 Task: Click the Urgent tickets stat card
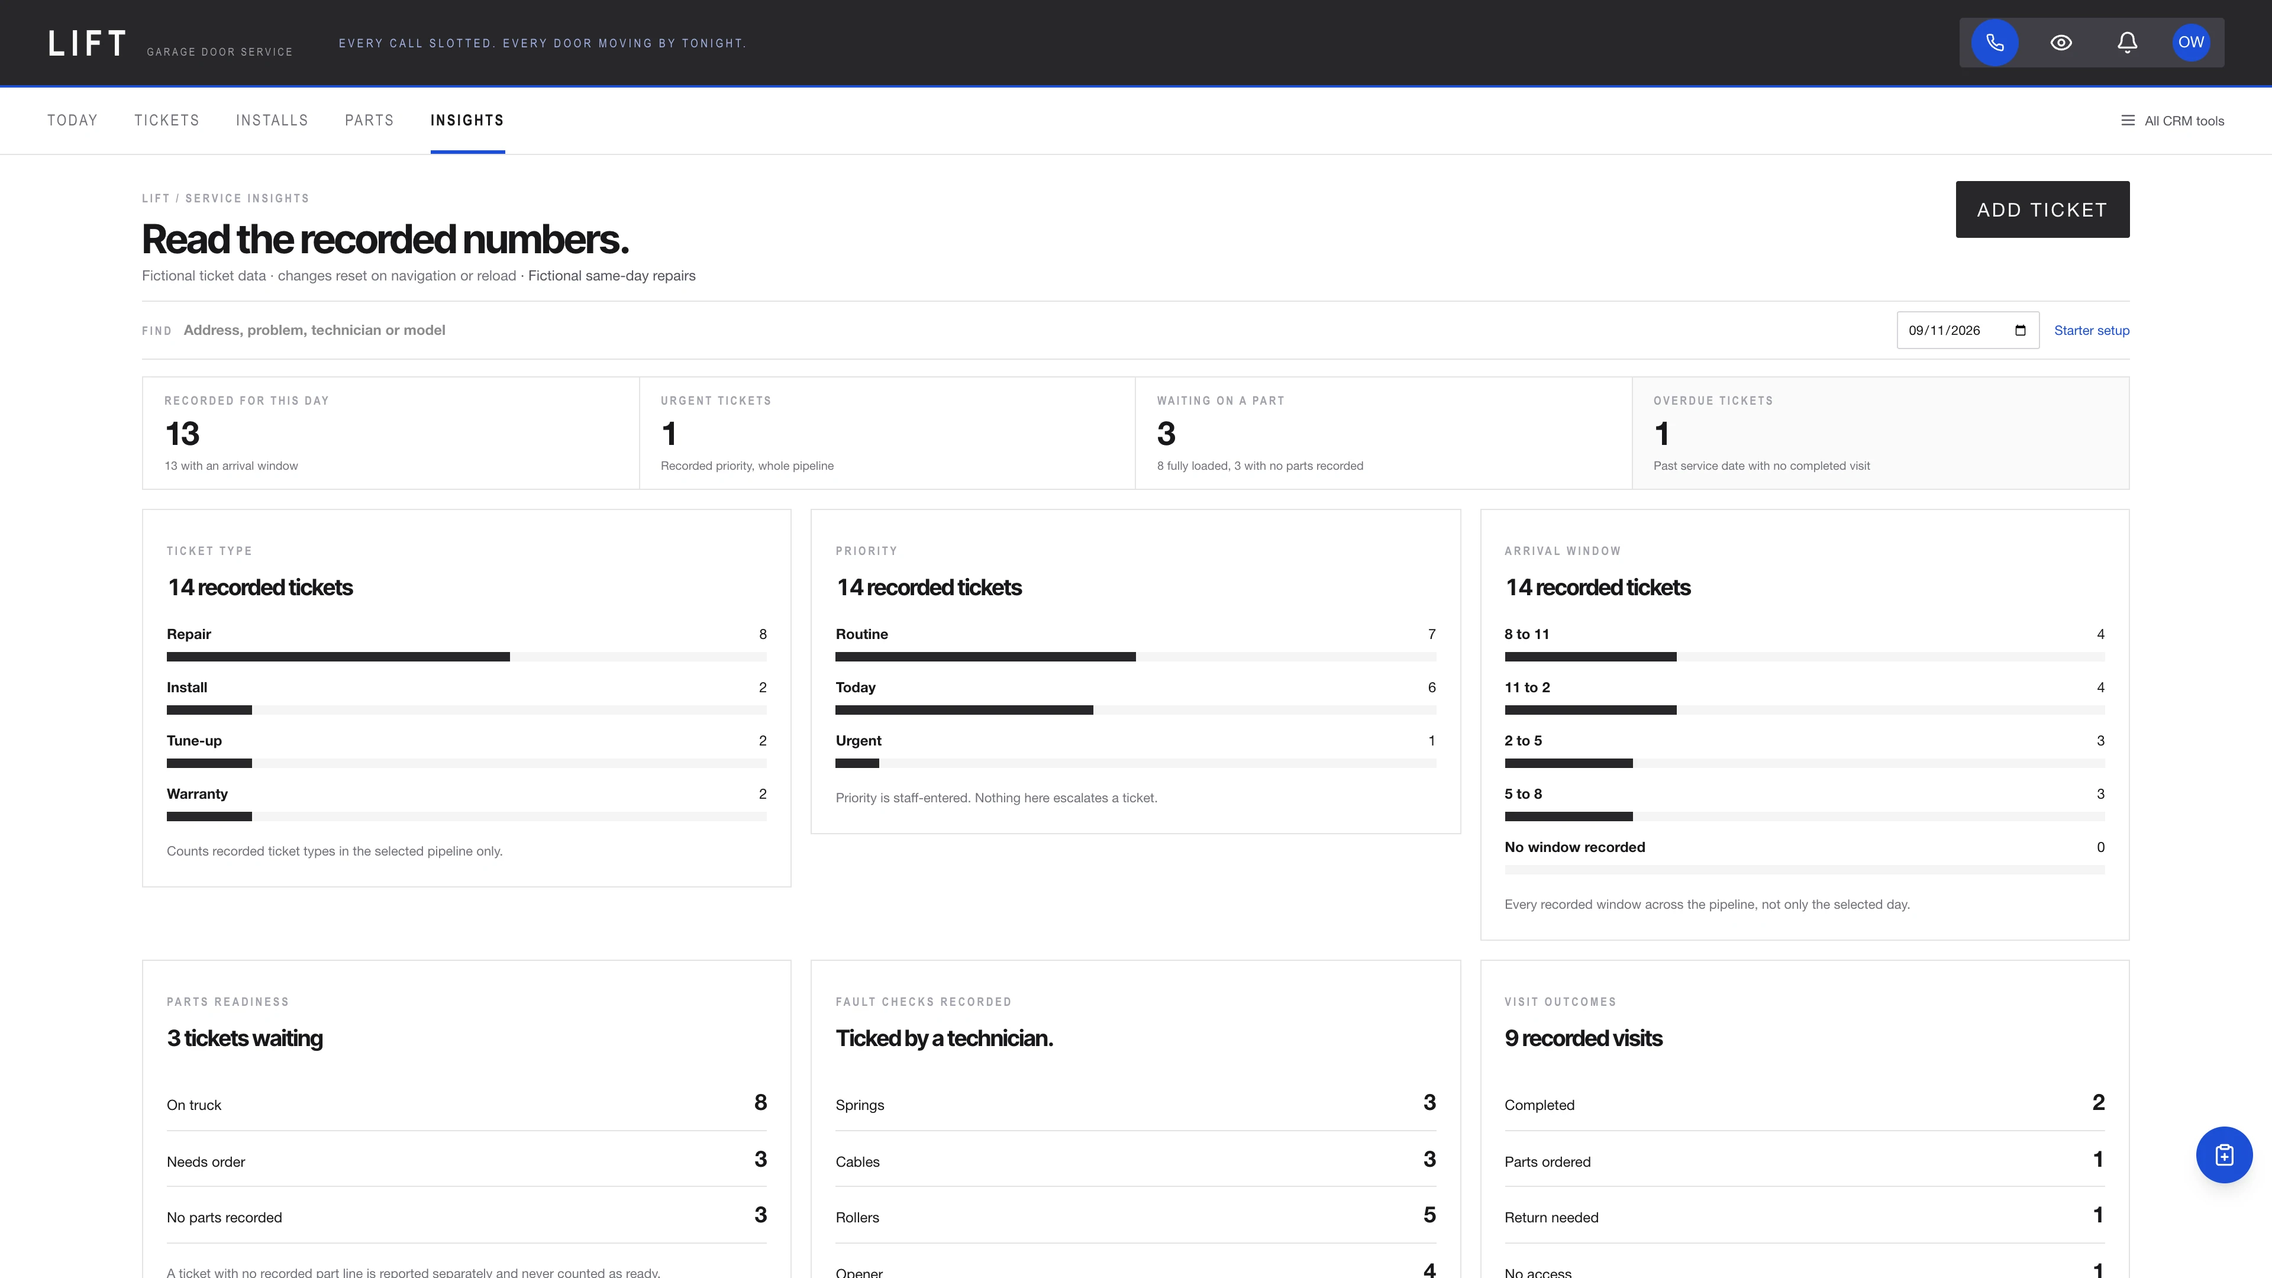point(886,433)
